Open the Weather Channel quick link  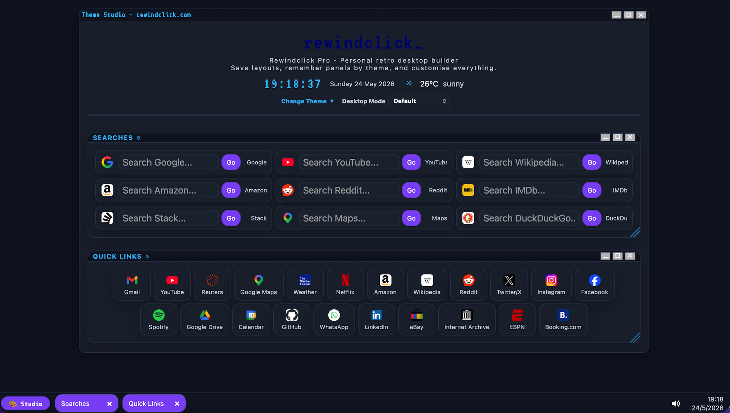coord(305,284)
